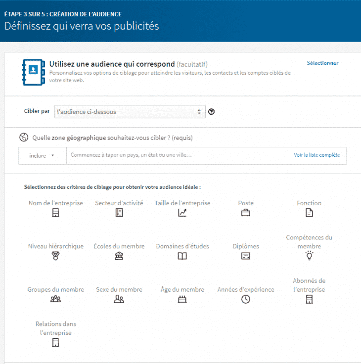The width and height of the screenshot is (361, 364).
Task: Choose the Groupes du membre icon
Action: (x=55, y=299)
